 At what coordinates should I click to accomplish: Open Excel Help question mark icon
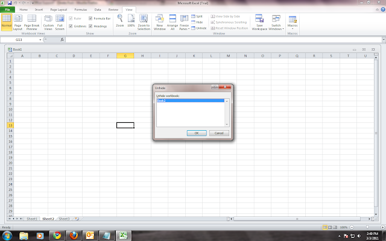pyautogui.click(x=383, y=10)
